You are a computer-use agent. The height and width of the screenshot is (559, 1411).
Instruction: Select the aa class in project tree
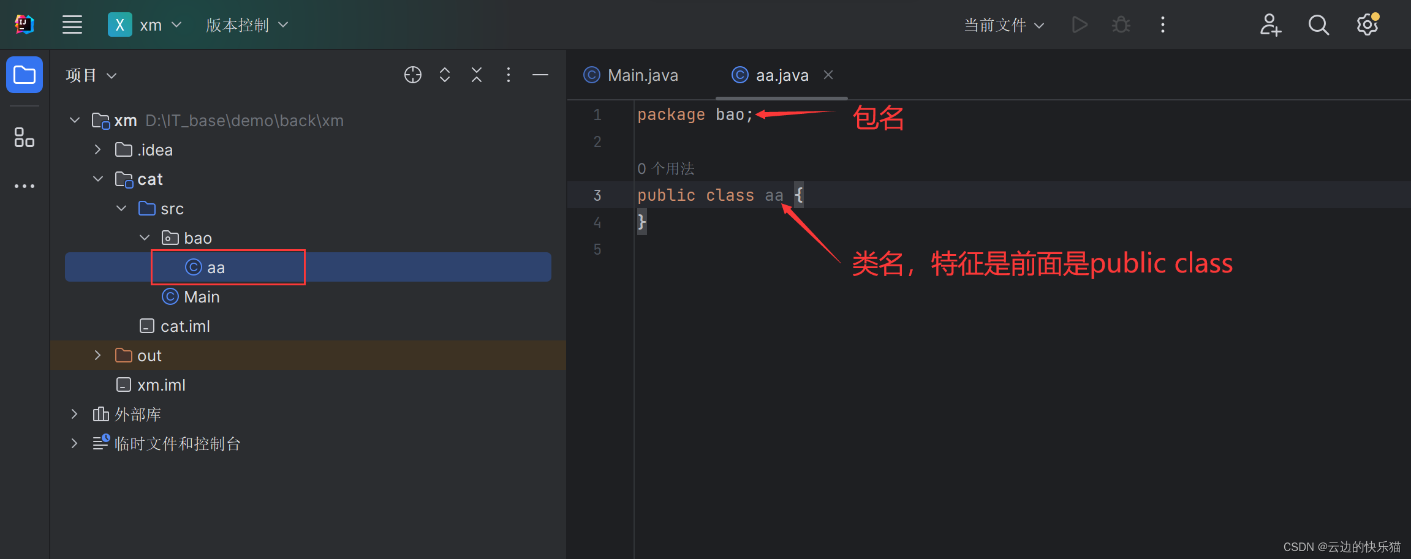308,267
